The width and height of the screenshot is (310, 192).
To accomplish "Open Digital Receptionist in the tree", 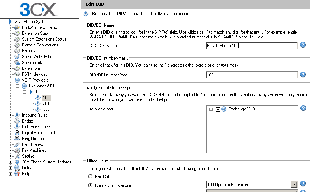I will (x=38, y=133).
